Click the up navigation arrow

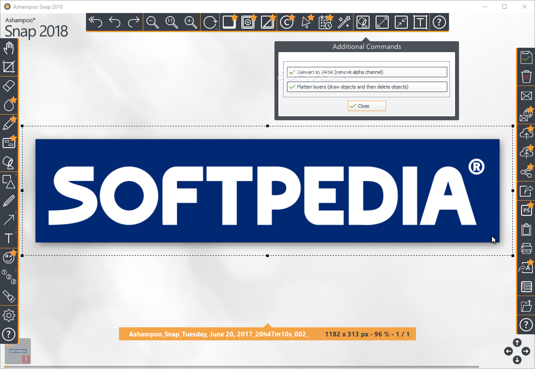tap(517, 343)
